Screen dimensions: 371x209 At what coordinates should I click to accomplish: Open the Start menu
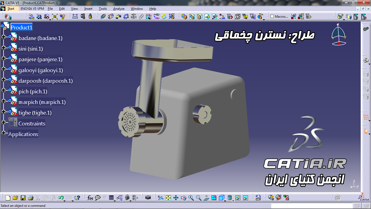click(11, 9)
